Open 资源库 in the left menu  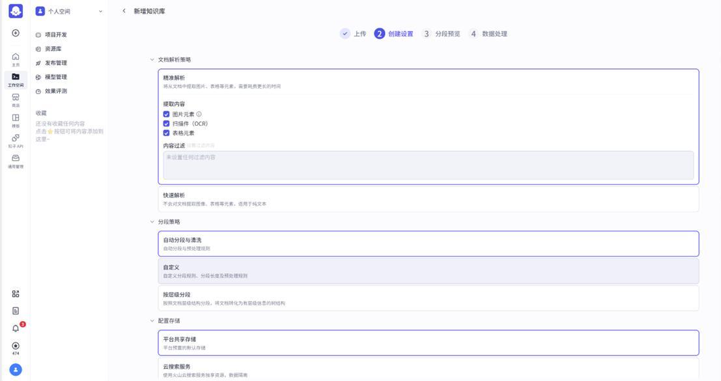53,49
